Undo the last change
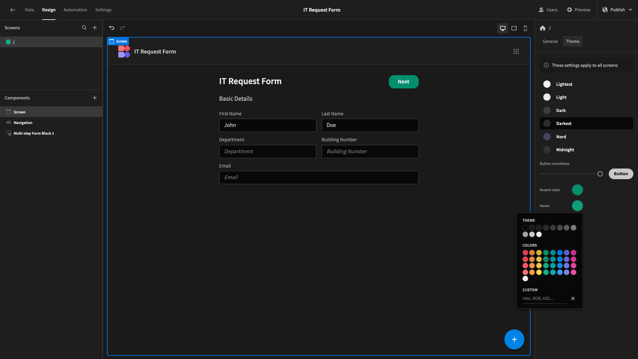The width and height of the screenshot is (638, 359). click(112, 28)
